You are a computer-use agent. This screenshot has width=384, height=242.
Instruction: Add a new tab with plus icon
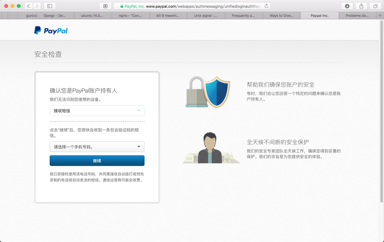380,15
